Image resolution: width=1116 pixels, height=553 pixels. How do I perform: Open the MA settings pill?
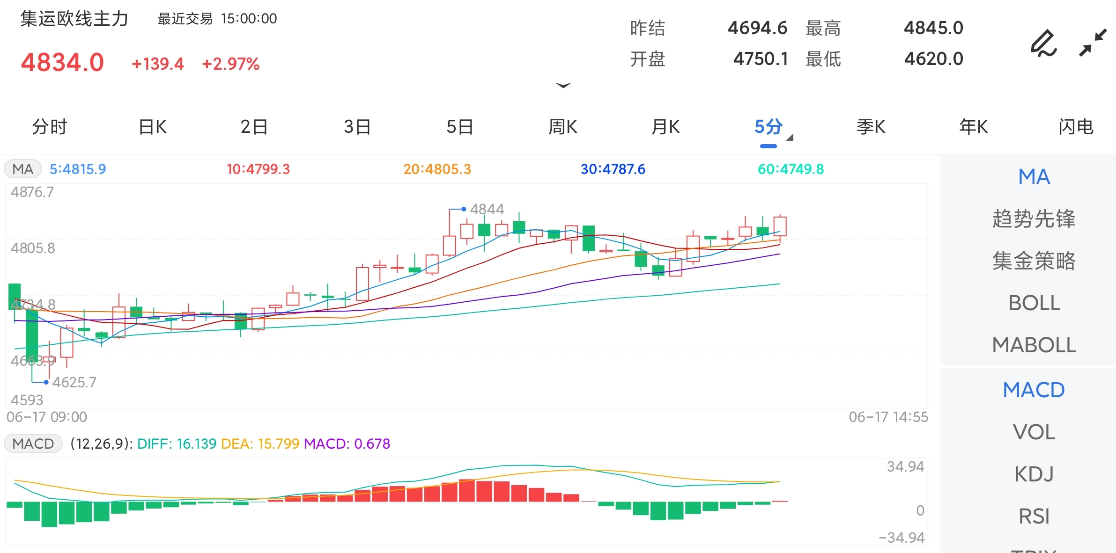tap(23, 169)
